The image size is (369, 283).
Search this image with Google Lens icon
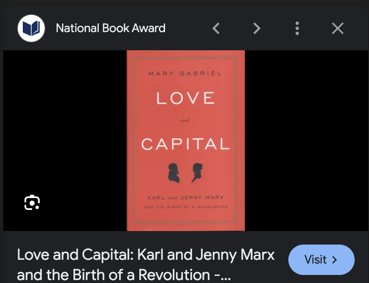32,202
